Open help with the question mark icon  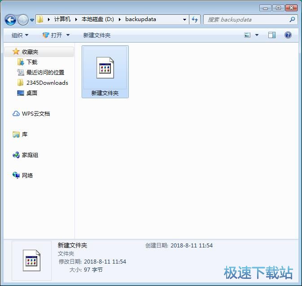(x=288, y=35)
